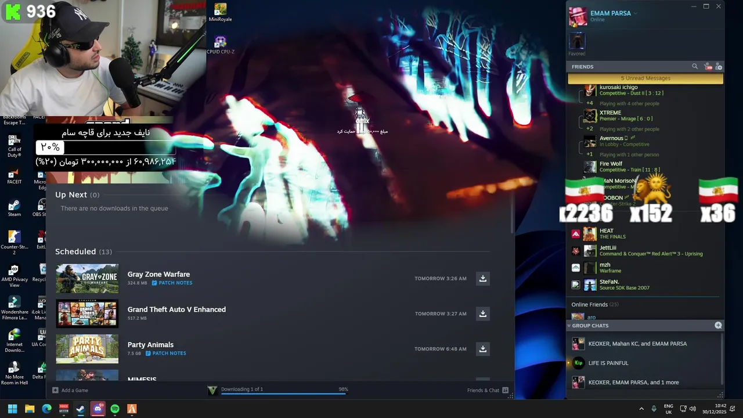This screenshot has width=743, height=418.
Task: Open Wondershare Filmora desktop icon
Action: point(15,308)
